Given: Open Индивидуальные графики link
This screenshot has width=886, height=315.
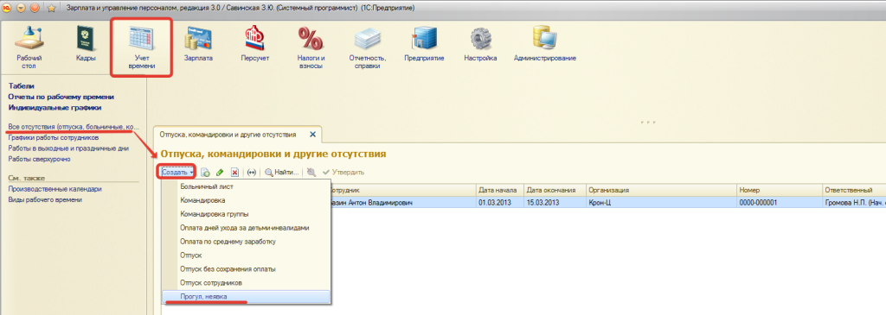Looking at the screenshot, I should click(55, 108).
